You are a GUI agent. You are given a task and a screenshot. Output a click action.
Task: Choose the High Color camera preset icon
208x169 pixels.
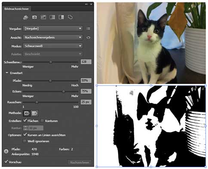point(34,17)
